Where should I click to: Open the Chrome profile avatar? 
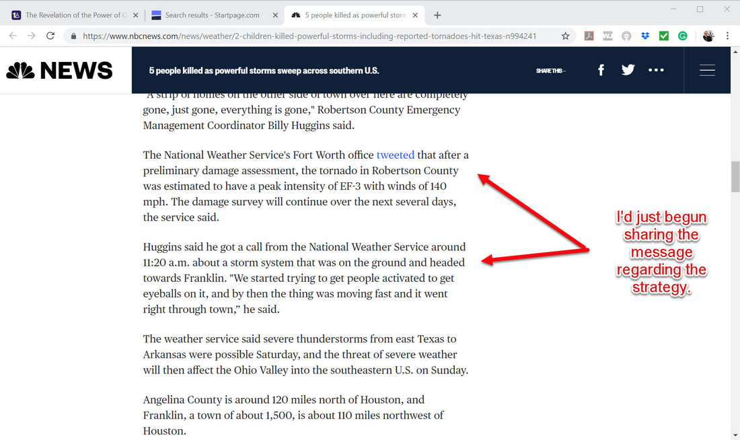click(x=708, y=36)
